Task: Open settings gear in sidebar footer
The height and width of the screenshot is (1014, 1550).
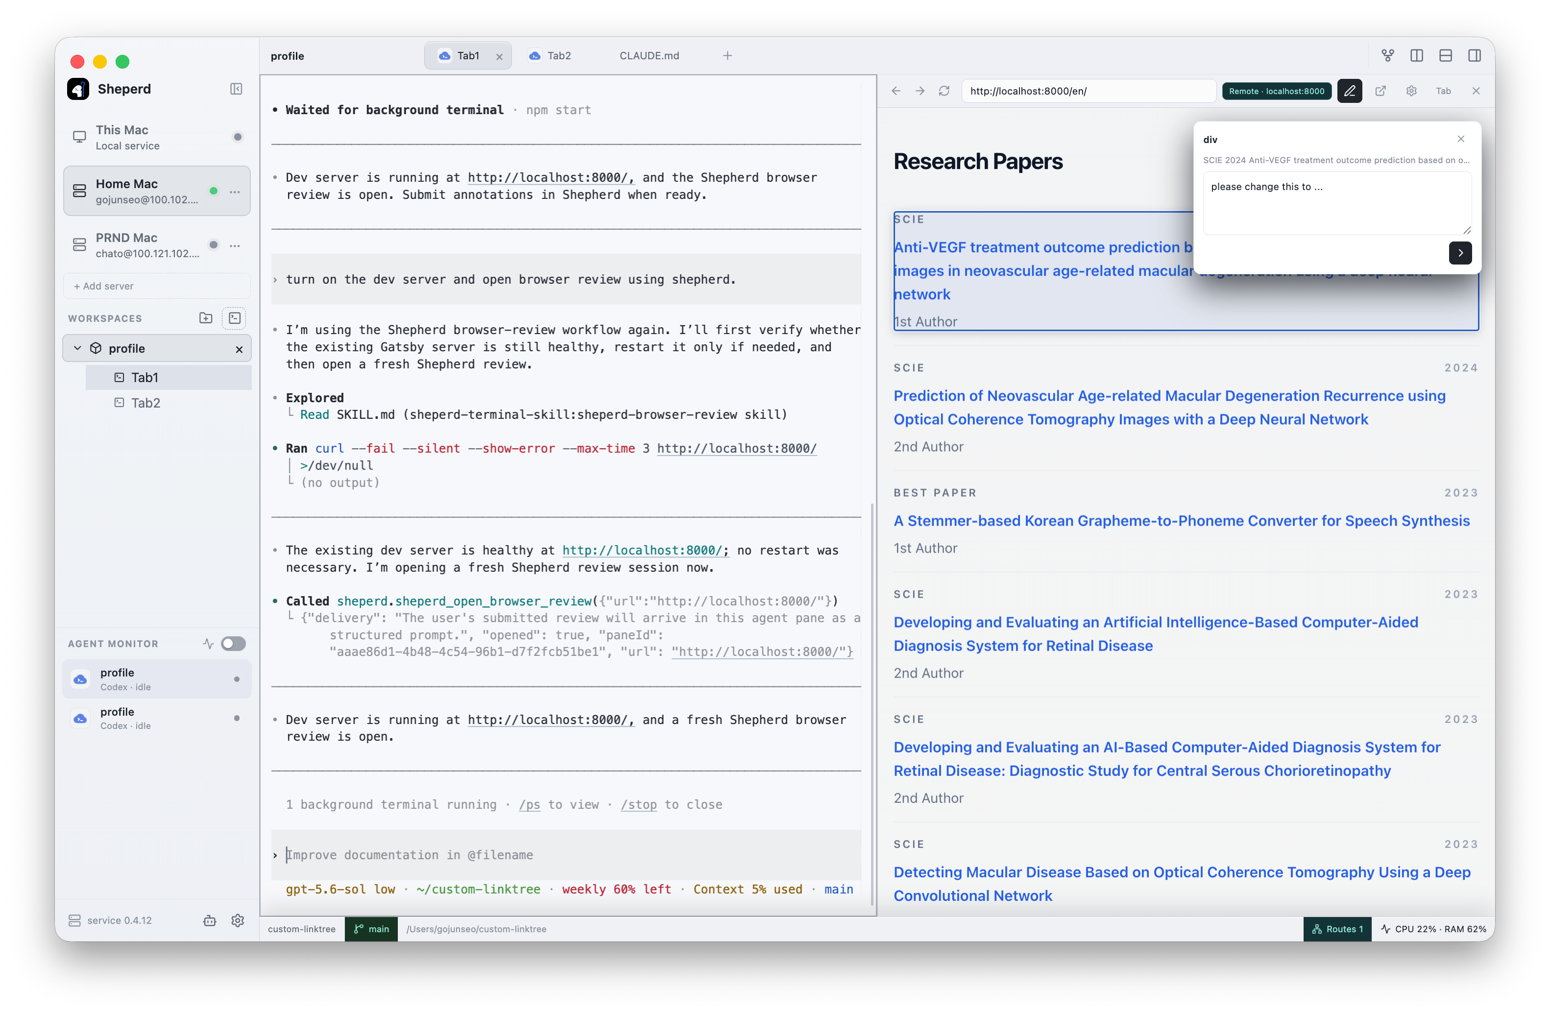Action: 238,920
